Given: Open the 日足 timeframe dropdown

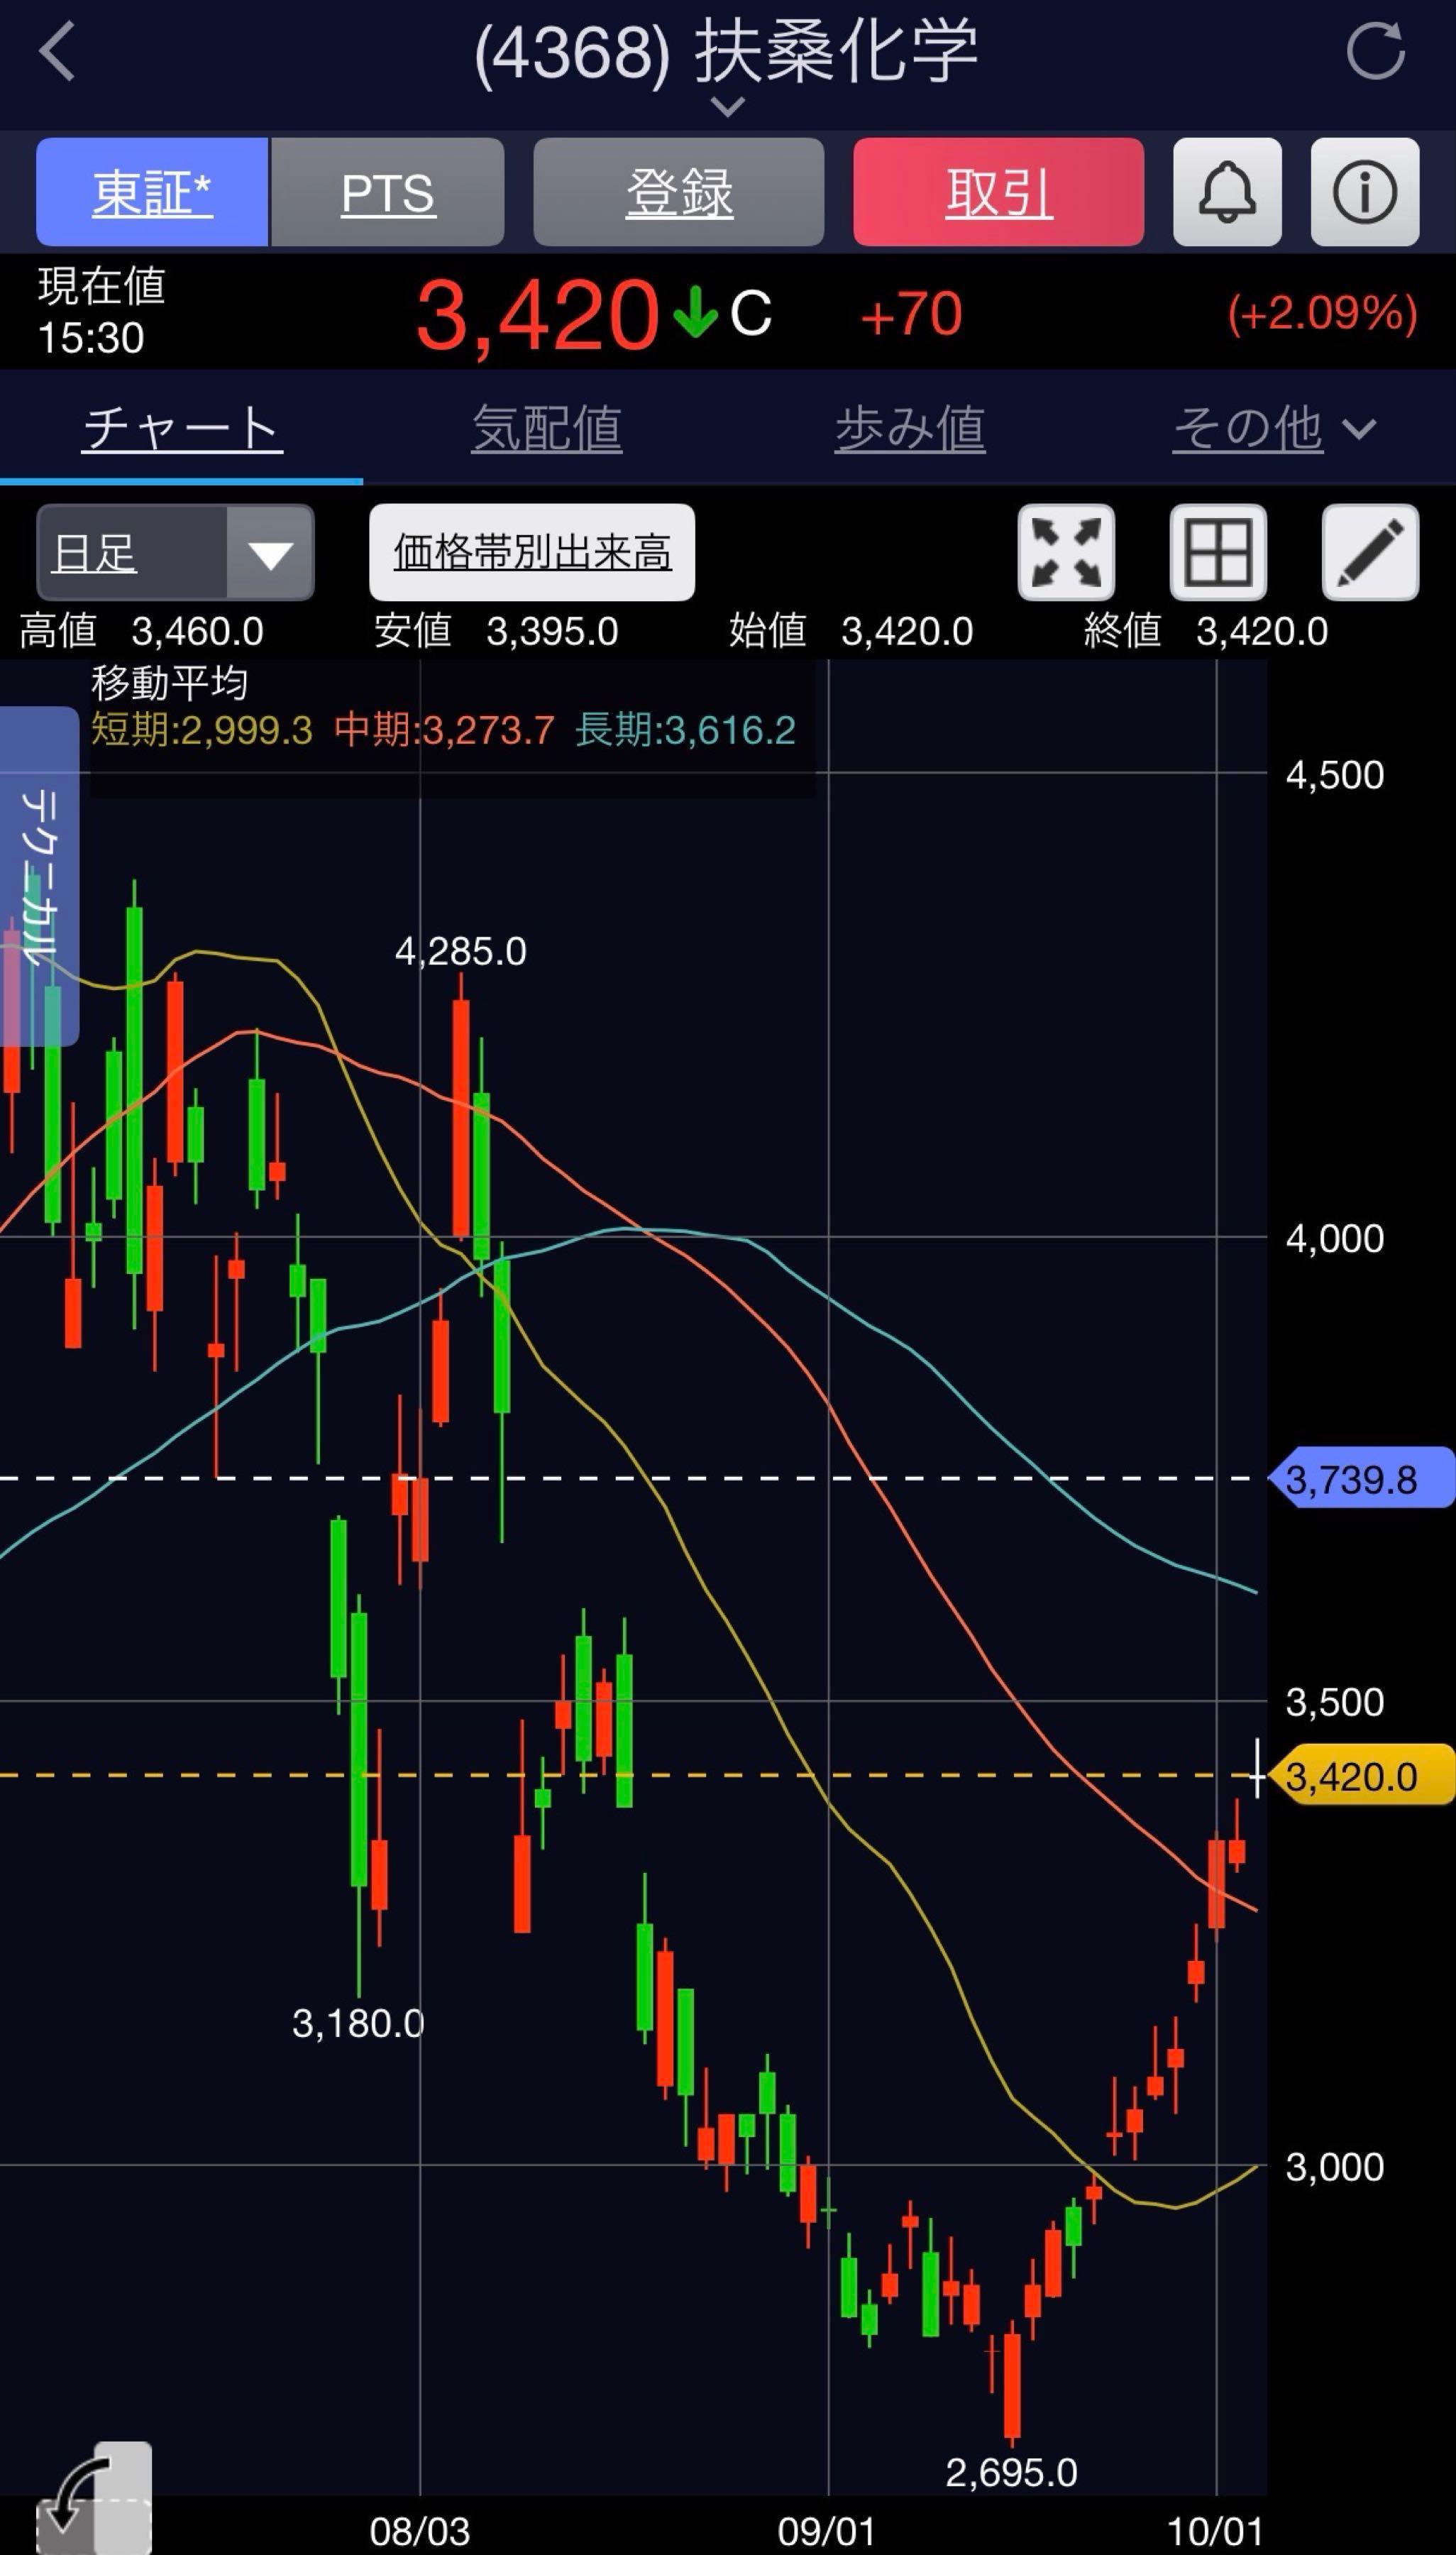Looking at the screenshot, I should pyautogui.click(x=175, y=552).
